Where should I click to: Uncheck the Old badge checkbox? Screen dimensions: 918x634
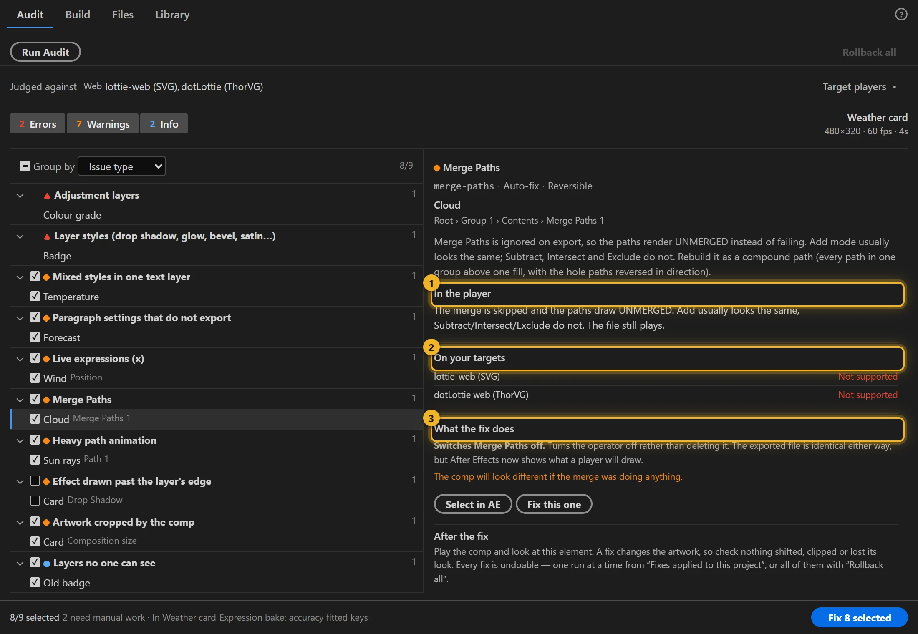[x=35, y=583]
